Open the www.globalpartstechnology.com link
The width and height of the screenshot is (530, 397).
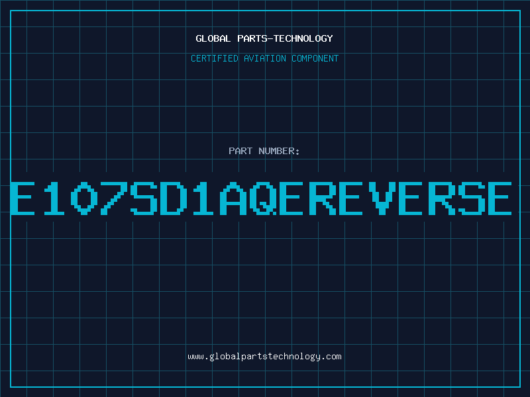pyautogui.click(x=264, y=357)
